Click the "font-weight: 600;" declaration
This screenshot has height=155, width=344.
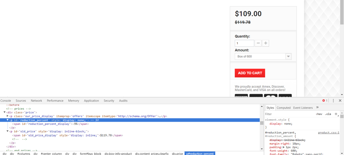click(x=283, y=151)
